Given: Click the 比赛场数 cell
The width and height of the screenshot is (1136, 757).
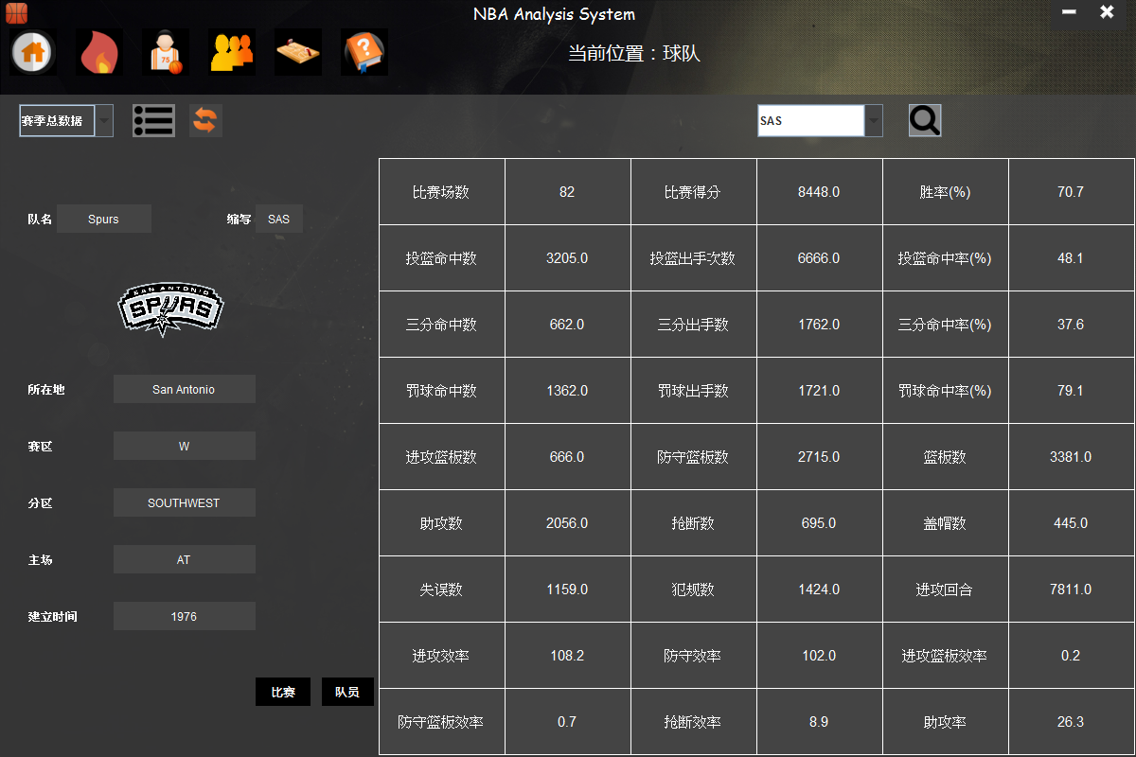Looking at the screenshot, I should click(442, 192).
